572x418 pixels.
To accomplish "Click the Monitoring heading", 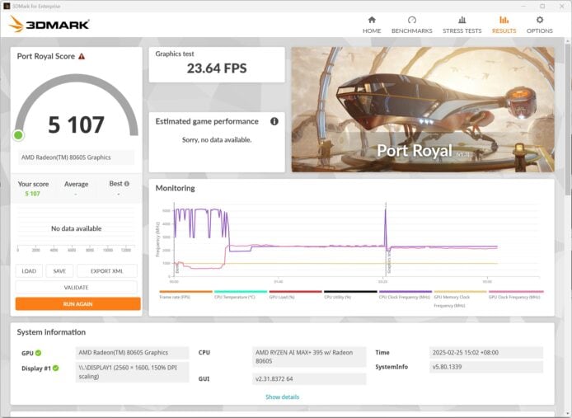I will click(x=175, y=188).
